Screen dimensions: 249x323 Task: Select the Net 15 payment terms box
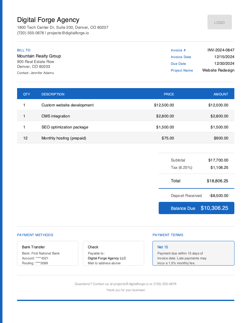pyautogui.click(x=193, y=253)
